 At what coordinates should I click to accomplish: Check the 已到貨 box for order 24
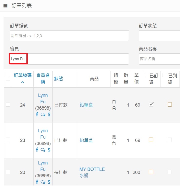[x=169, y=104]
